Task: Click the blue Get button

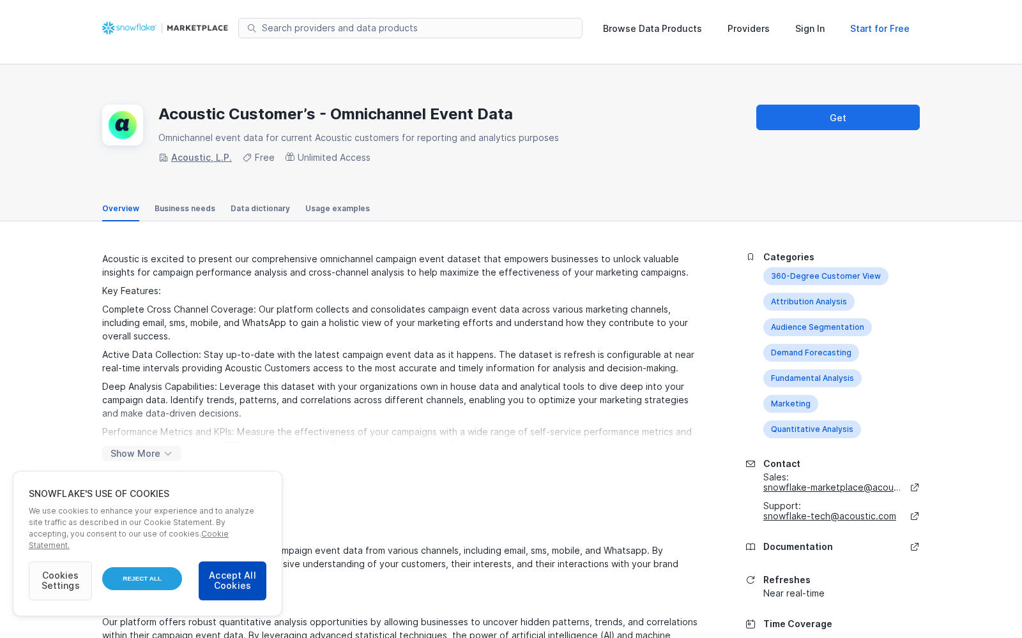Action: pos(838,117)
